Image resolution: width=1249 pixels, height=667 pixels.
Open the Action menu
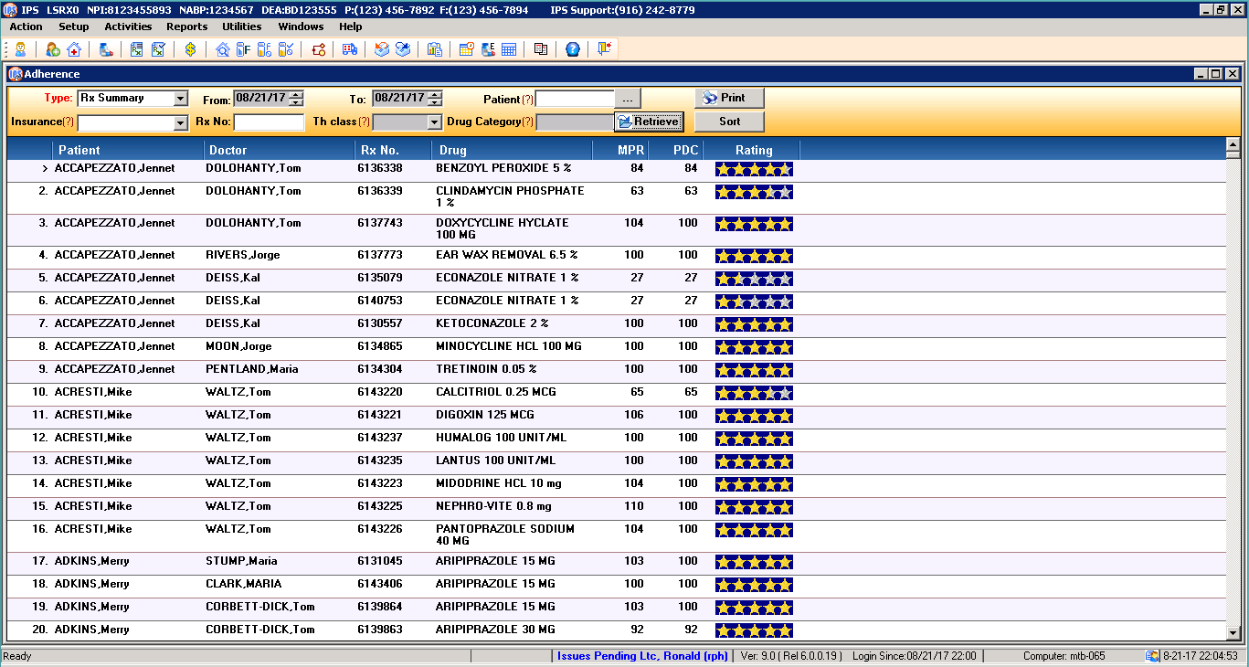point(26,26)
